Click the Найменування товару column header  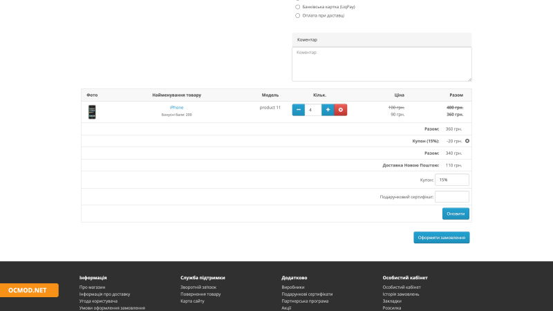(x=176, y=95)
